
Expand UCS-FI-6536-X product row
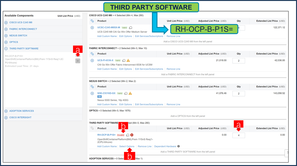92,61
